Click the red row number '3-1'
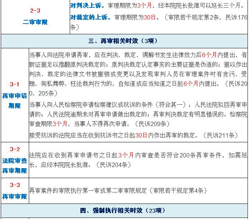The height and width of the screenshot is (219, 249). [x=14, y=84]
